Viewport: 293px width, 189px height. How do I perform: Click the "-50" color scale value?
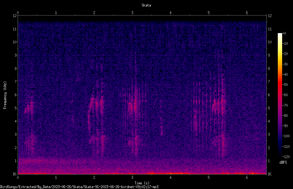click(x=285, y=85)
